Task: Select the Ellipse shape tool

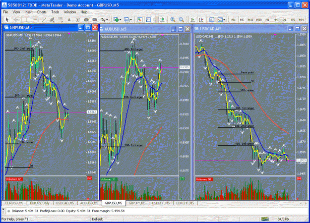Action: click(86, 19)
